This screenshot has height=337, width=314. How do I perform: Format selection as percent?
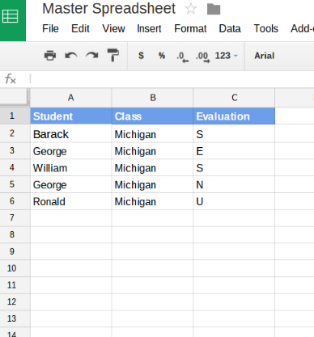point(162,56)
